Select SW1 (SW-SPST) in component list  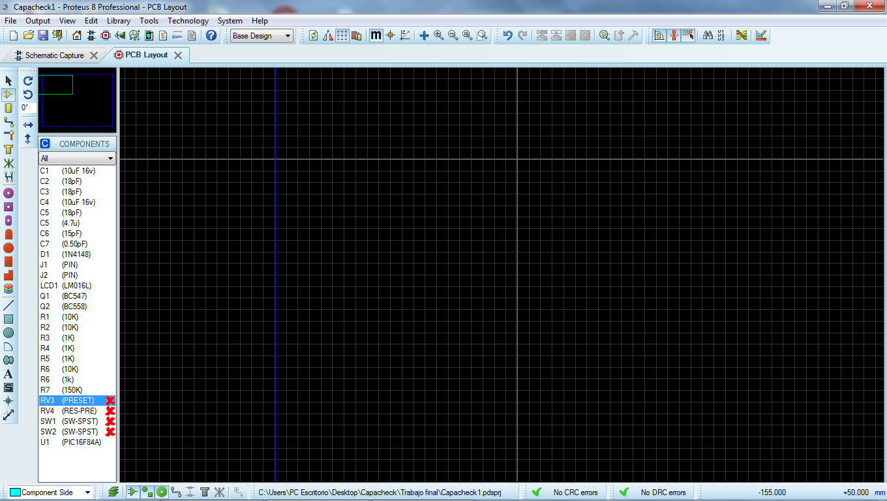(x=77, y=421)
